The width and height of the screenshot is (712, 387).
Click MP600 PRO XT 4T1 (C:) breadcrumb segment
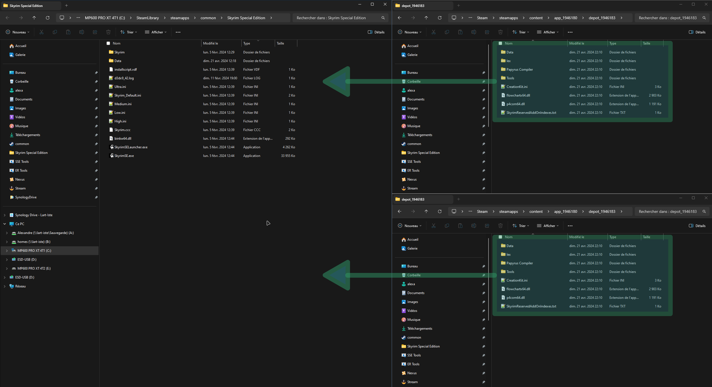pyautogui.click(x=105, y=18)
